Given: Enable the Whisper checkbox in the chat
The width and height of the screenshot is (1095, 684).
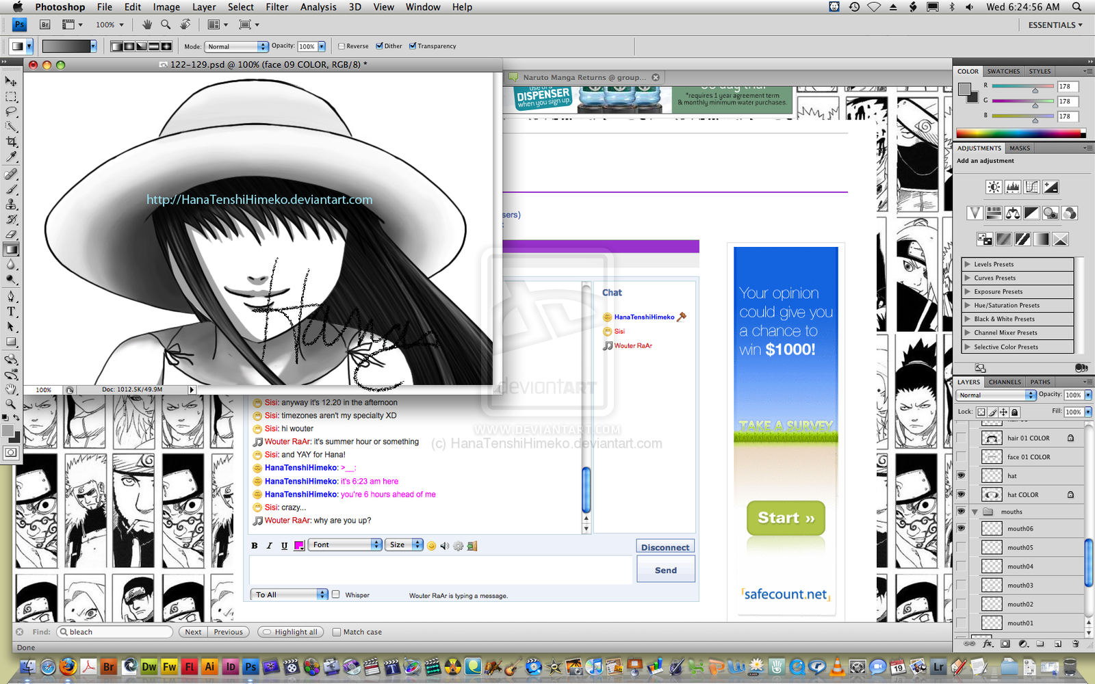Looking at the screenshot, I should [x=335, y=594].
